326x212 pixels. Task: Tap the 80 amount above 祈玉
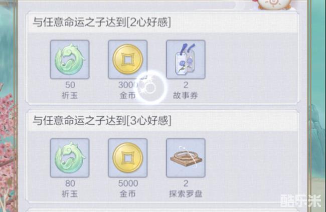coord(70,183)
